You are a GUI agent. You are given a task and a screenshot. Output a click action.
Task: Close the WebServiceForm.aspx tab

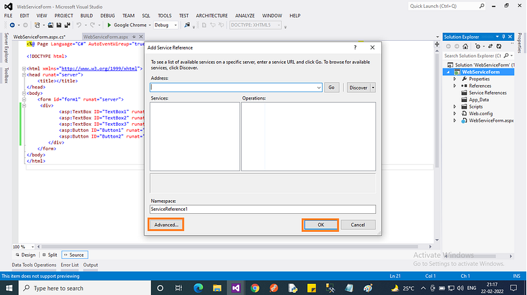pyautogui.click(x=141, y=37)
